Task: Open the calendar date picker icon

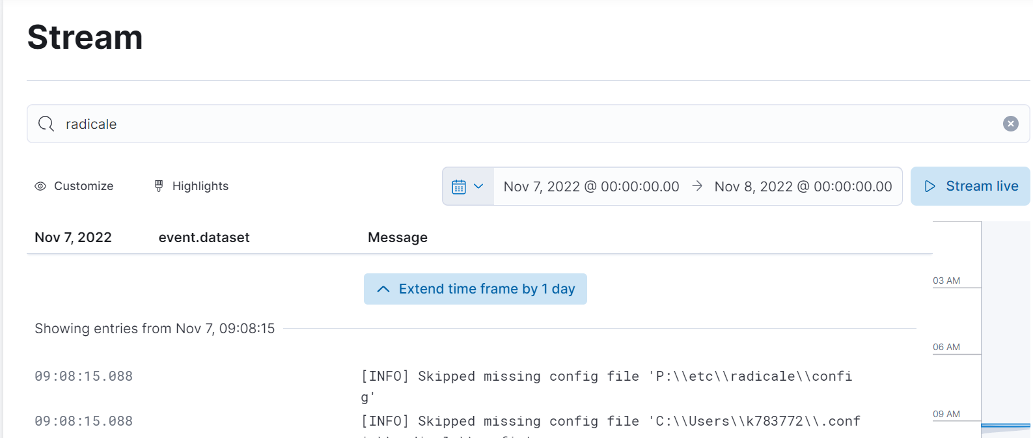Action: 460,186
